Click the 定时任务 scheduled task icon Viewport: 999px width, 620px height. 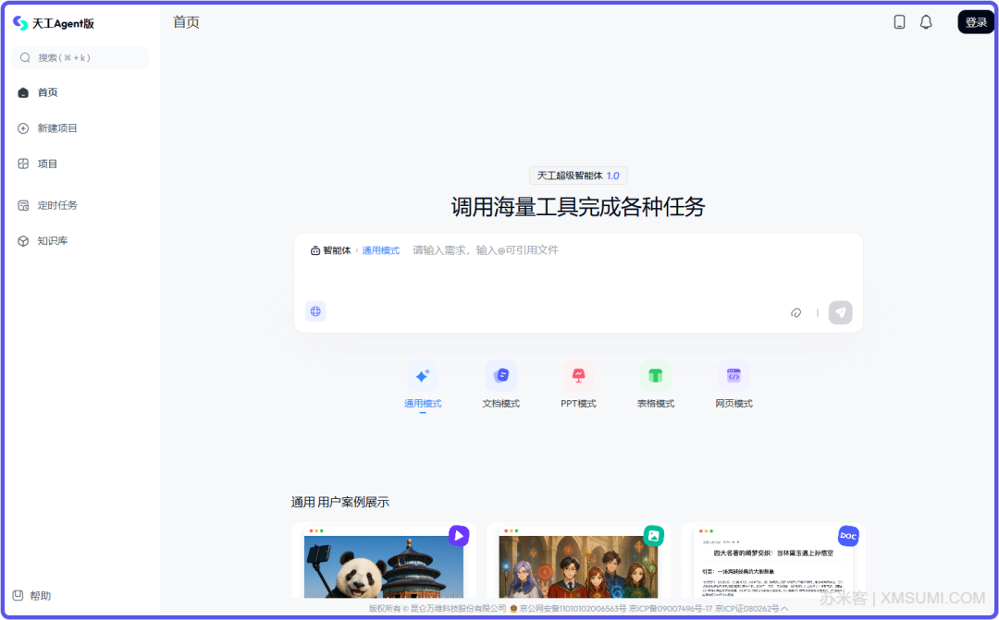23,206
